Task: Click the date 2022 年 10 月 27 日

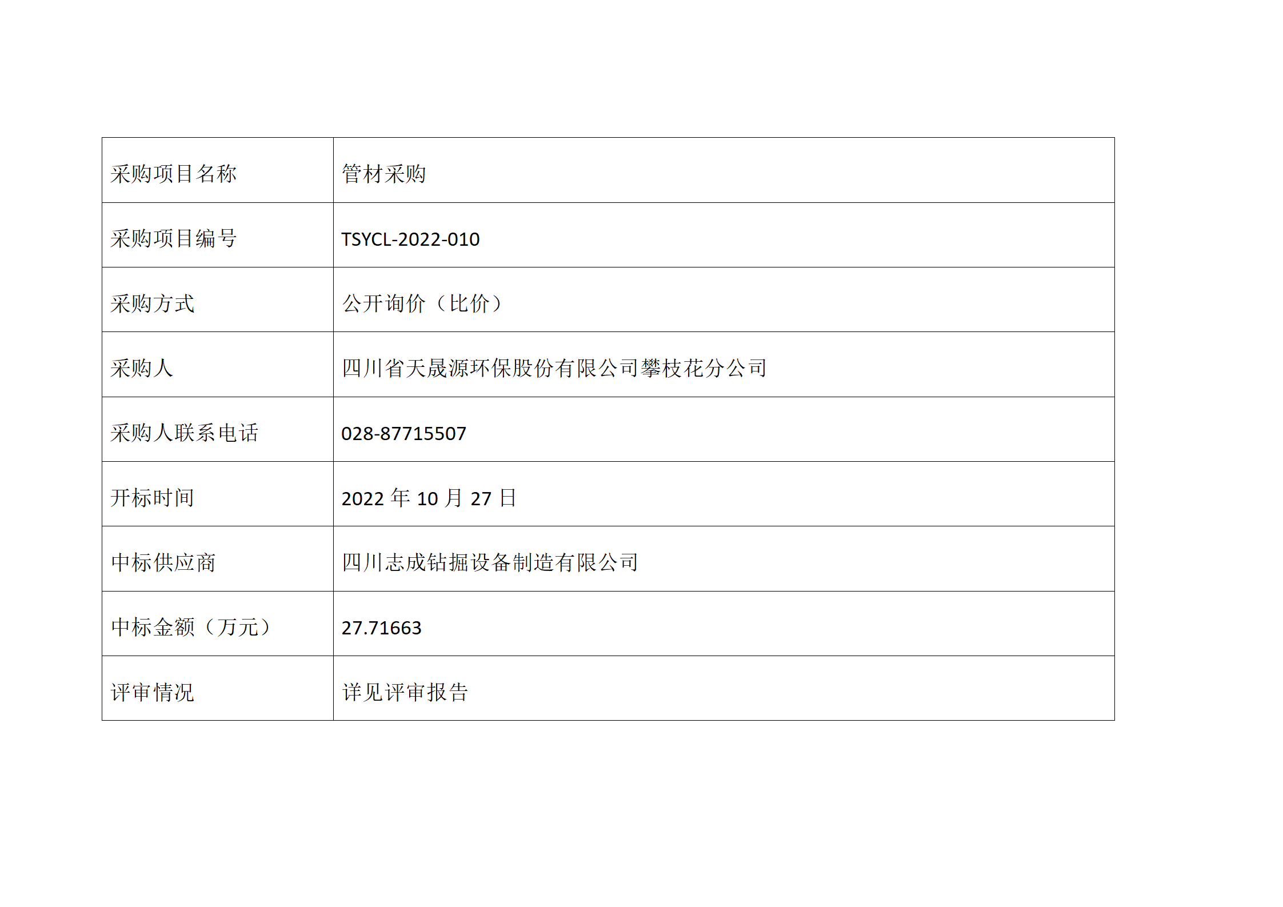Action: (429, 498)
